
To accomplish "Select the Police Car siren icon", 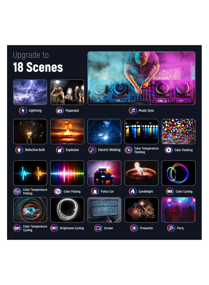I will click(x=95, y=191).
